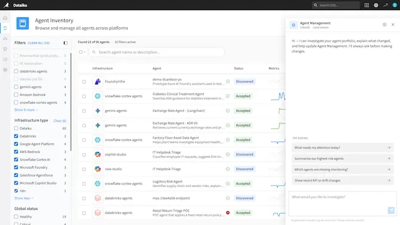Ask Which agents are missing monitoring
The width and height of the screenshot is (400, 225).
(343, 170)
